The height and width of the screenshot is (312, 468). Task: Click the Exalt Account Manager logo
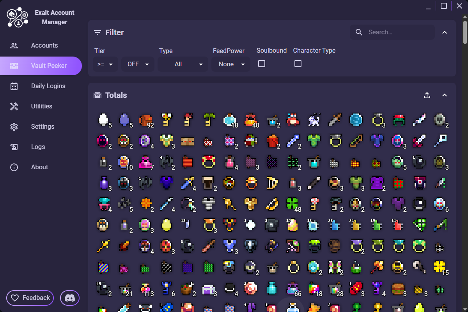[18, 17]
